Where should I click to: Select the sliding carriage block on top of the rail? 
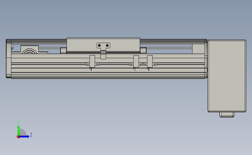pos(103,45)
